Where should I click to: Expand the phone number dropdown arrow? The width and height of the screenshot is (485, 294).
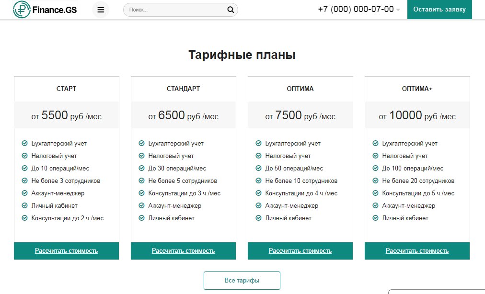click(398, 10)
